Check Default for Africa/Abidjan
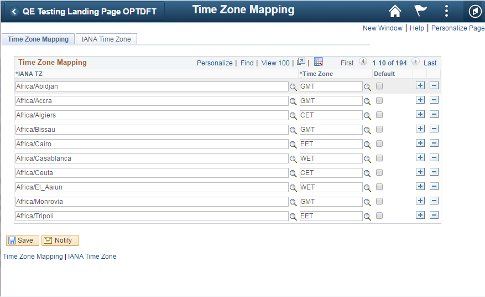Viewport: 485px width, 297px height. pos(379,86)
